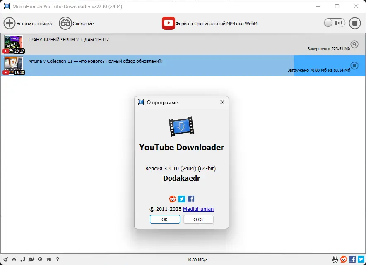Open the MediaHuman website link
This screenshot has width=366, height=265.
coord(198,209)
